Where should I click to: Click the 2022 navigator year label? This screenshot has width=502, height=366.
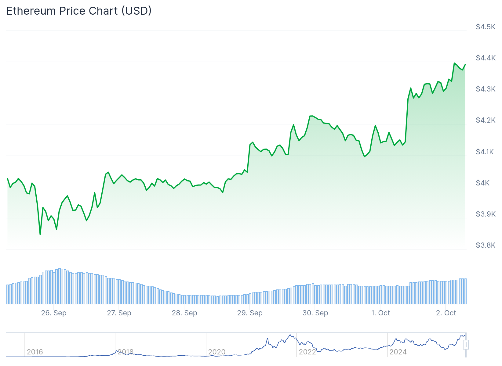307,352
